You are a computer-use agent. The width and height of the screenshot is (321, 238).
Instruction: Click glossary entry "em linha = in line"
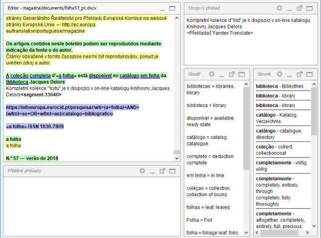205,175
